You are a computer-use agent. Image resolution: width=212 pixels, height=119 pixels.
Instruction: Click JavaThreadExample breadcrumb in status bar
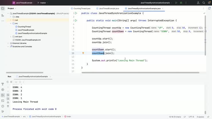11,117
